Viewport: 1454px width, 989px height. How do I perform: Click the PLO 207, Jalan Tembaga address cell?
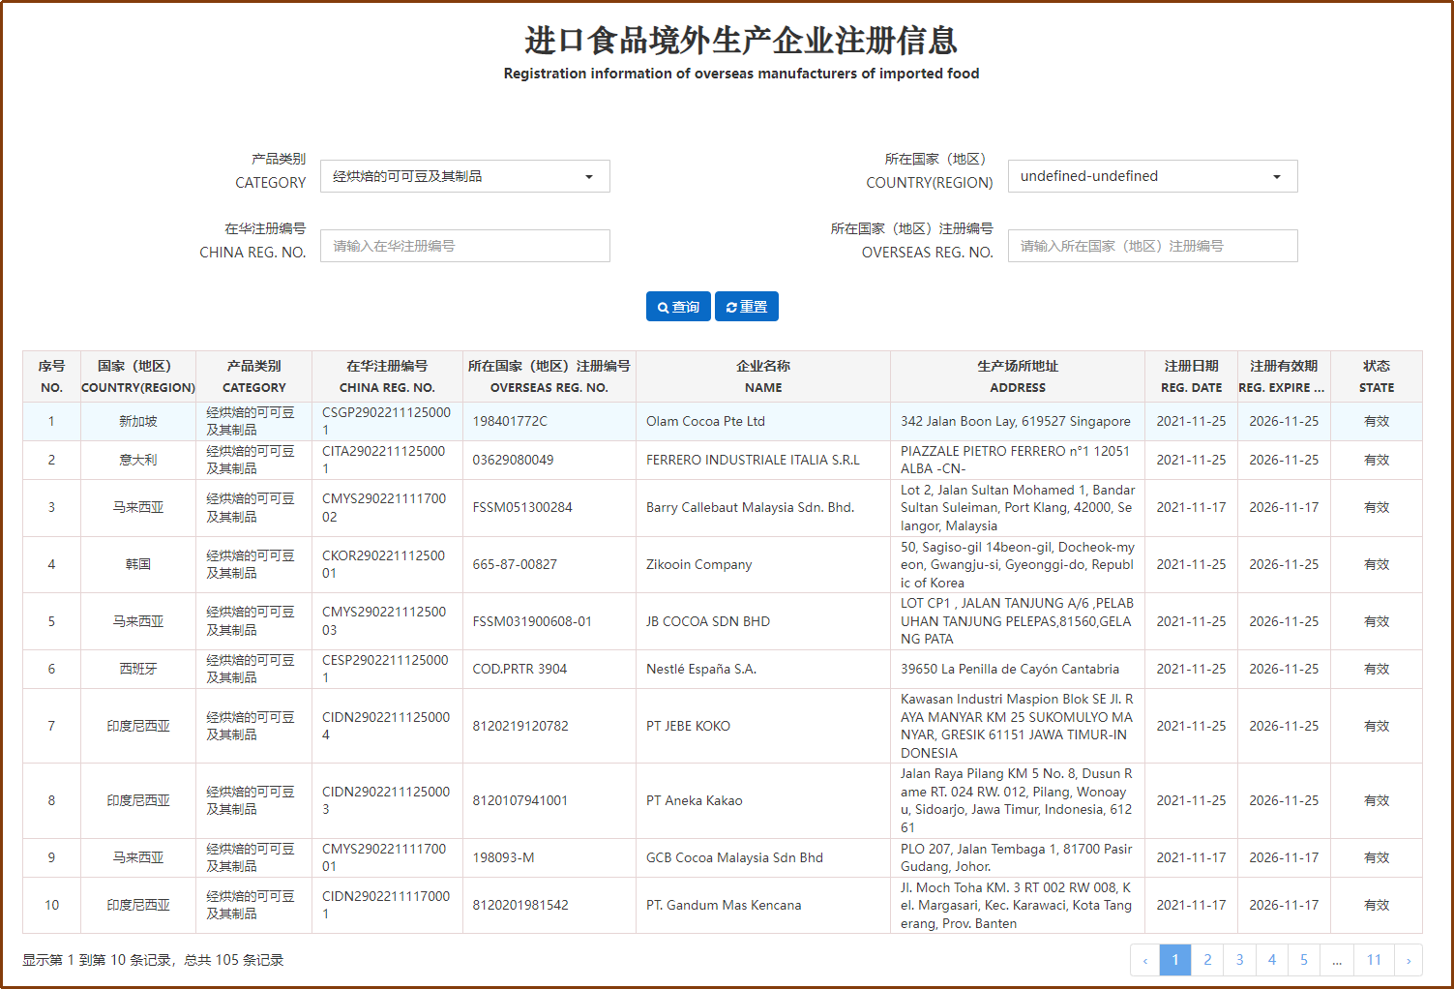click(1017, 857)
